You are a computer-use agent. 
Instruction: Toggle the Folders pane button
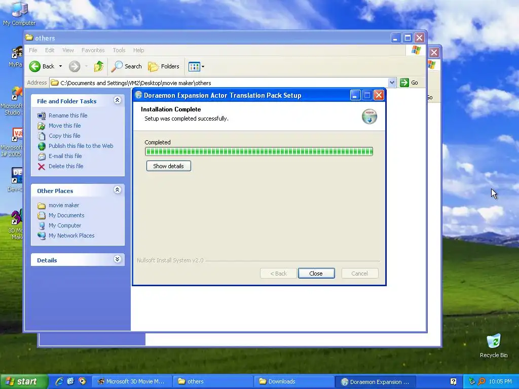[164, 66]
